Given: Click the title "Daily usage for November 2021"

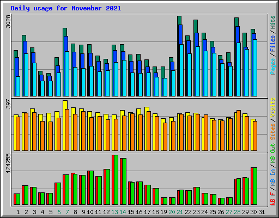Looking at the screenshot, I should [65, 8].
